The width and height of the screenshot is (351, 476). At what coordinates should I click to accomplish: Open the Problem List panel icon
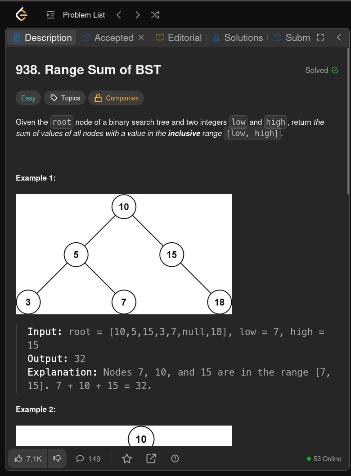[x=51, y=15]
